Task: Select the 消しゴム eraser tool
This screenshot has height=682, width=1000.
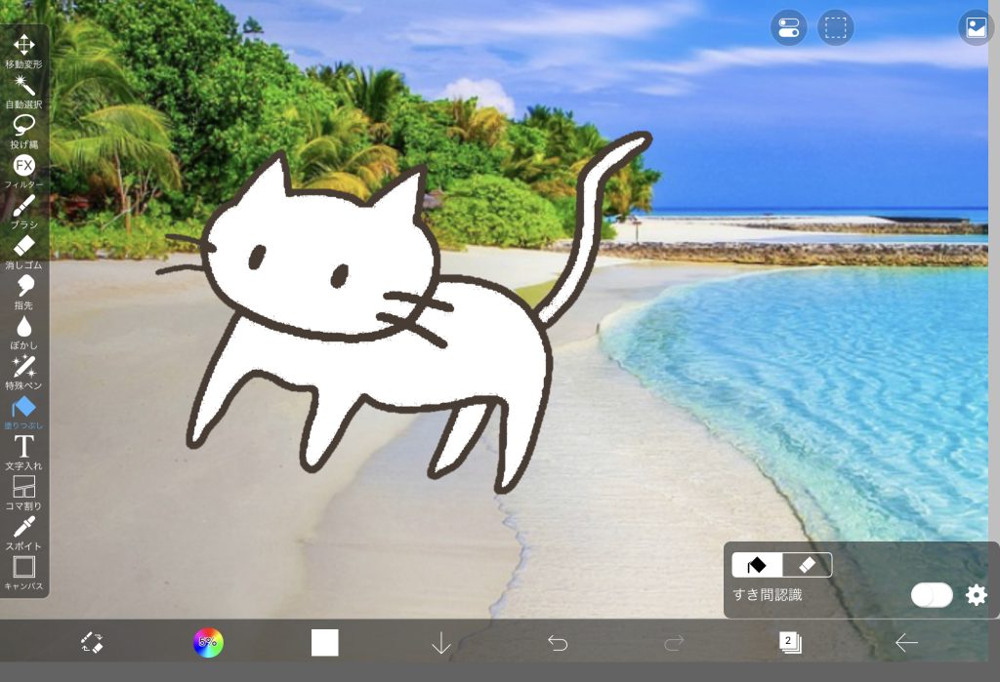Action: 23,246
